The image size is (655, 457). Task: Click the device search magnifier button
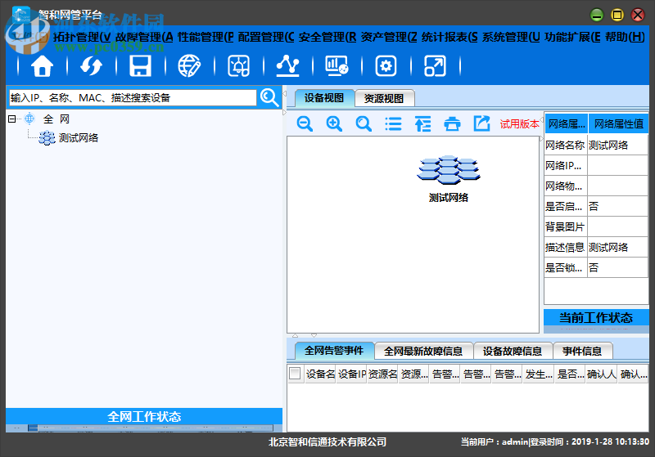pyautogui.click(x=269, y=97)
